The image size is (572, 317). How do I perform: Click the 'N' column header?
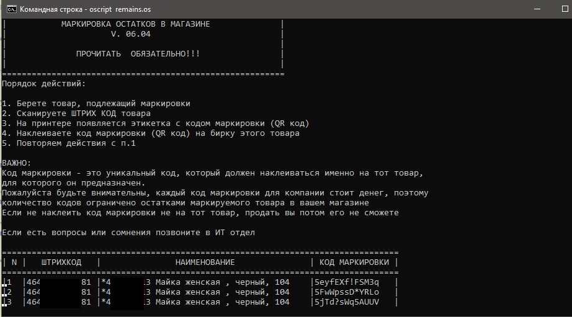[14, 262]
